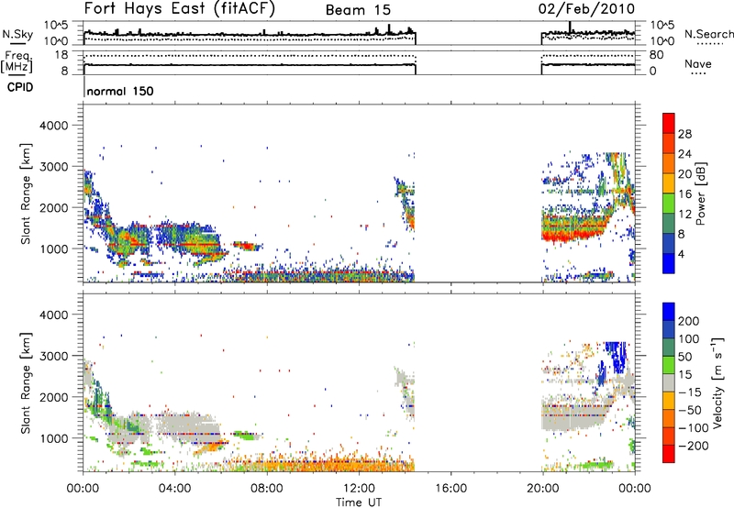Click the "-50" tick on the Velocity color bar
Screen dimensions: 734x508
(x=689, y=410)
